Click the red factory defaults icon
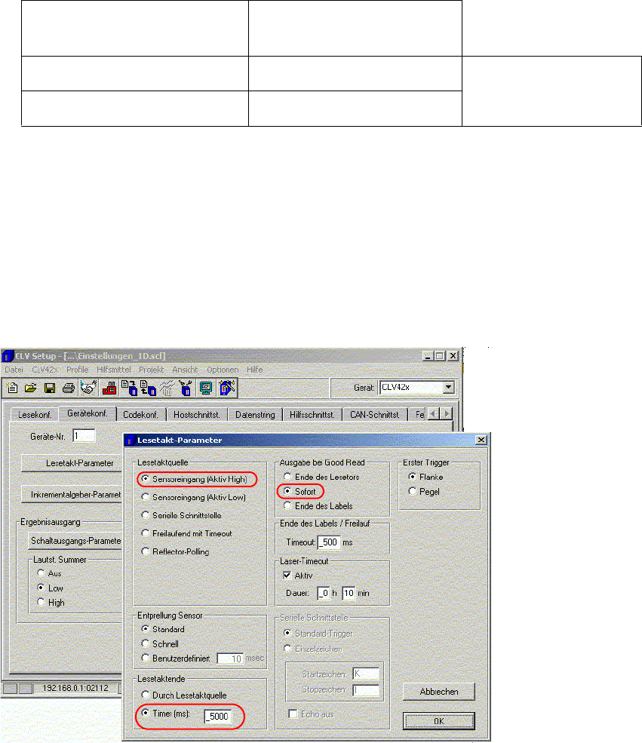 (109, 388)
